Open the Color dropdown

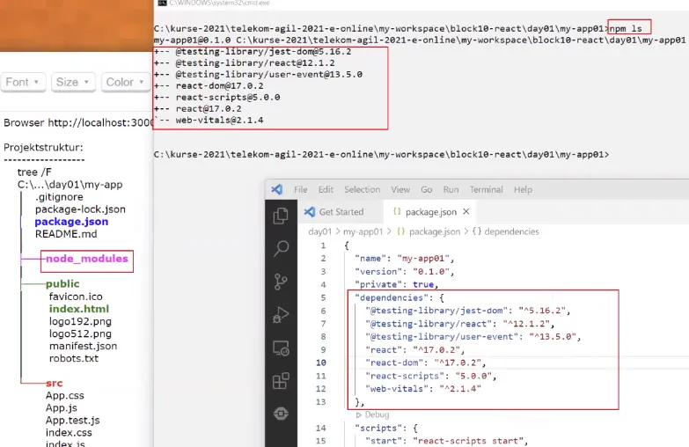point(125,82)
